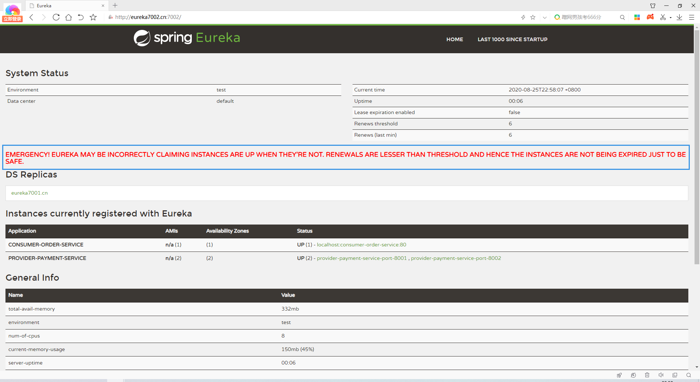Click the 'default' data center value
Viewport: 700px width, 382px height.
225,101
